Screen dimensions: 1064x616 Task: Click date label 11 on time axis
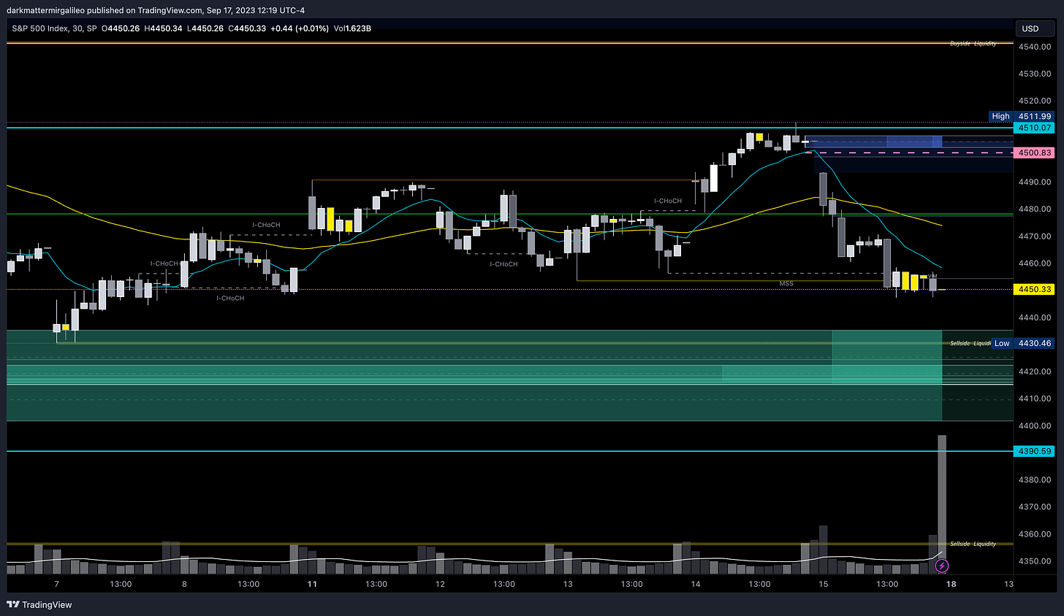click(312, 584)
